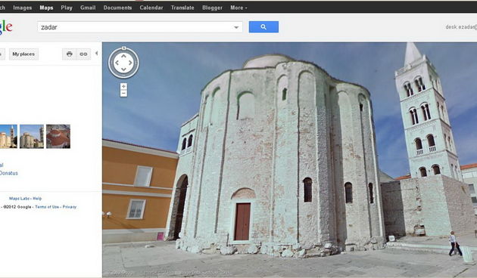This screenshot has width=477, height=278.
Task: Click the link chain icon button
Action: tap(83, 54)
